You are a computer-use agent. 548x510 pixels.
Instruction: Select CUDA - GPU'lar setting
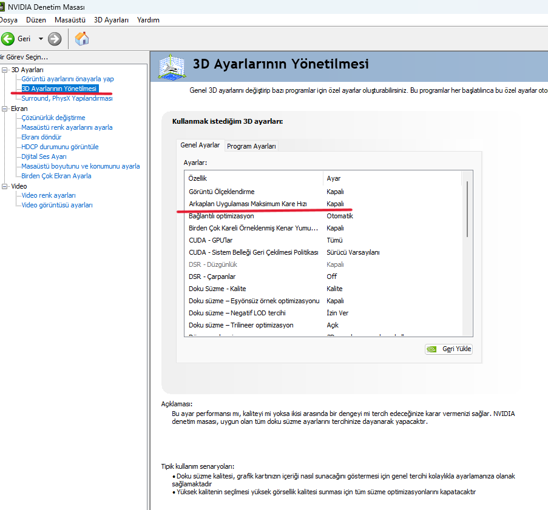pos(323,240)
